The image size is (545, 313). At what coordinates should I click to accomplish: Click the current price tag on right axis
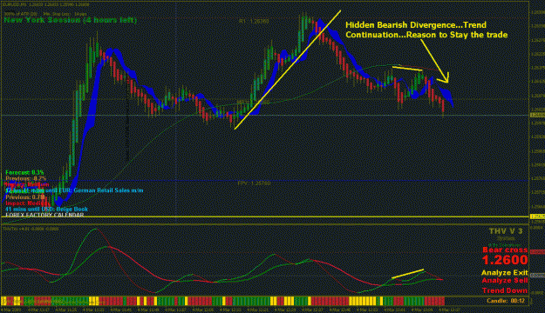537,115
